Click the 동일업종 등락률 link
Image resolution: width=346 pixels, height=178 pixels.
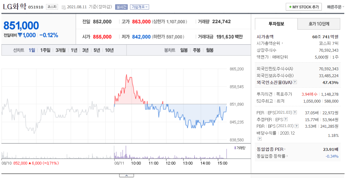tap(271, 156)
